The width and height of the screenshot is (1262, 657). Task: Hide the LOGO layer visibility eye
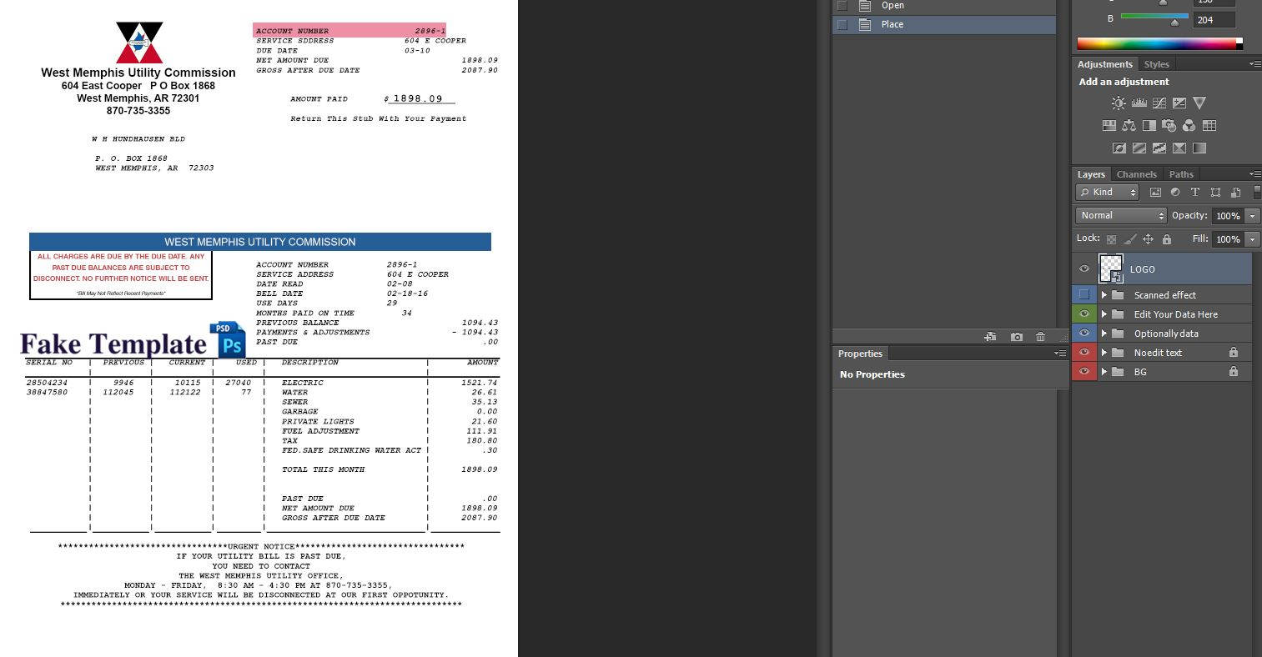pos(1084,268)
